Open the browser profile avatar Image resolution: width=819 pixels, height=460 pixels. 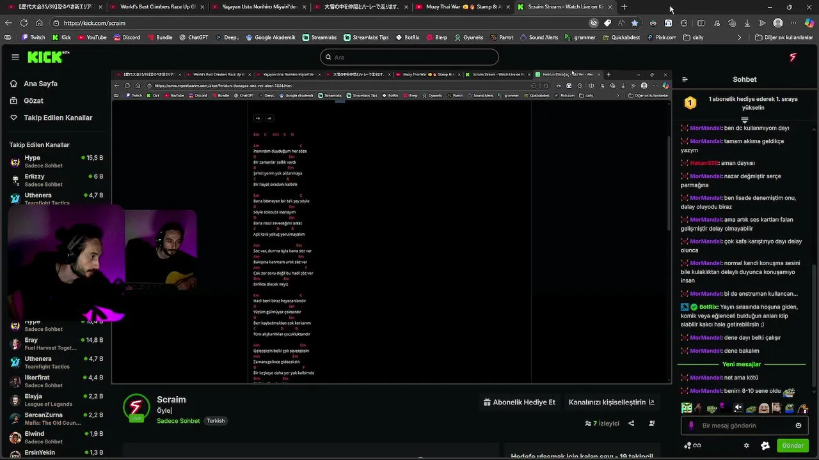click(778, 23)
